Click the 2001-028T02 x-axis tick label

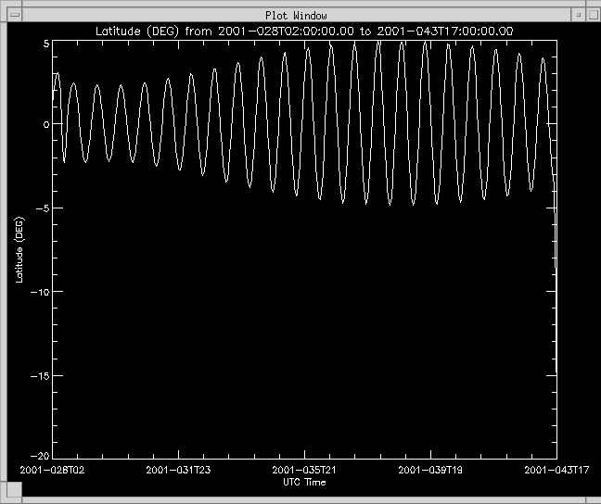tap(54, 471)
